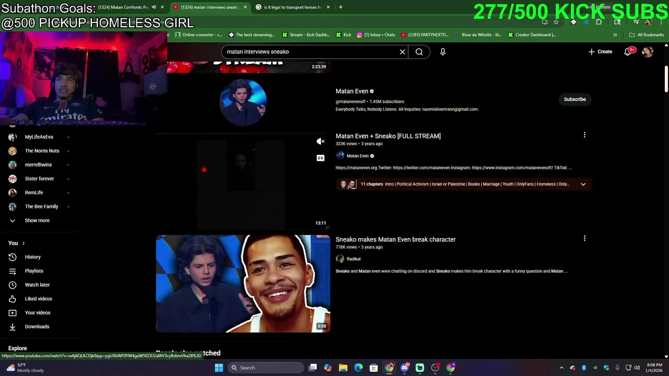669x376 pixels.
Task: Open merrelltwins subscription
Action: pyautogui.click(x=39, y=164)
